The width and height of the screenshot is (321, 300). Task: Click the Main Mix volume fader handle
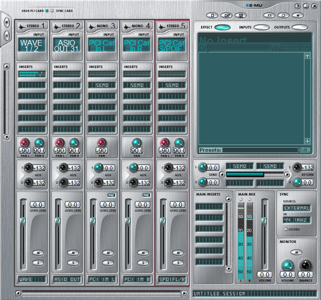click(264, 221)
